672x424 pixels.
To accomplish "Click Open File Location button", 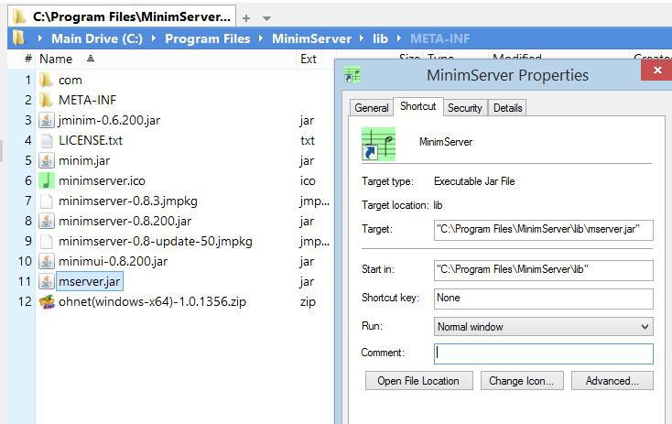I will [418, 381].
